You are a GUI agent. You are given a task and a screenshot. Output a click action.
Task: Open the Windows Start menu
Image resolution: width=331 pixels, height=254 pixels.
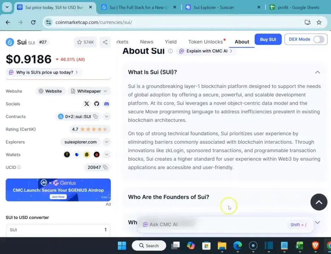pyautogui.click(x=122, y=246)
